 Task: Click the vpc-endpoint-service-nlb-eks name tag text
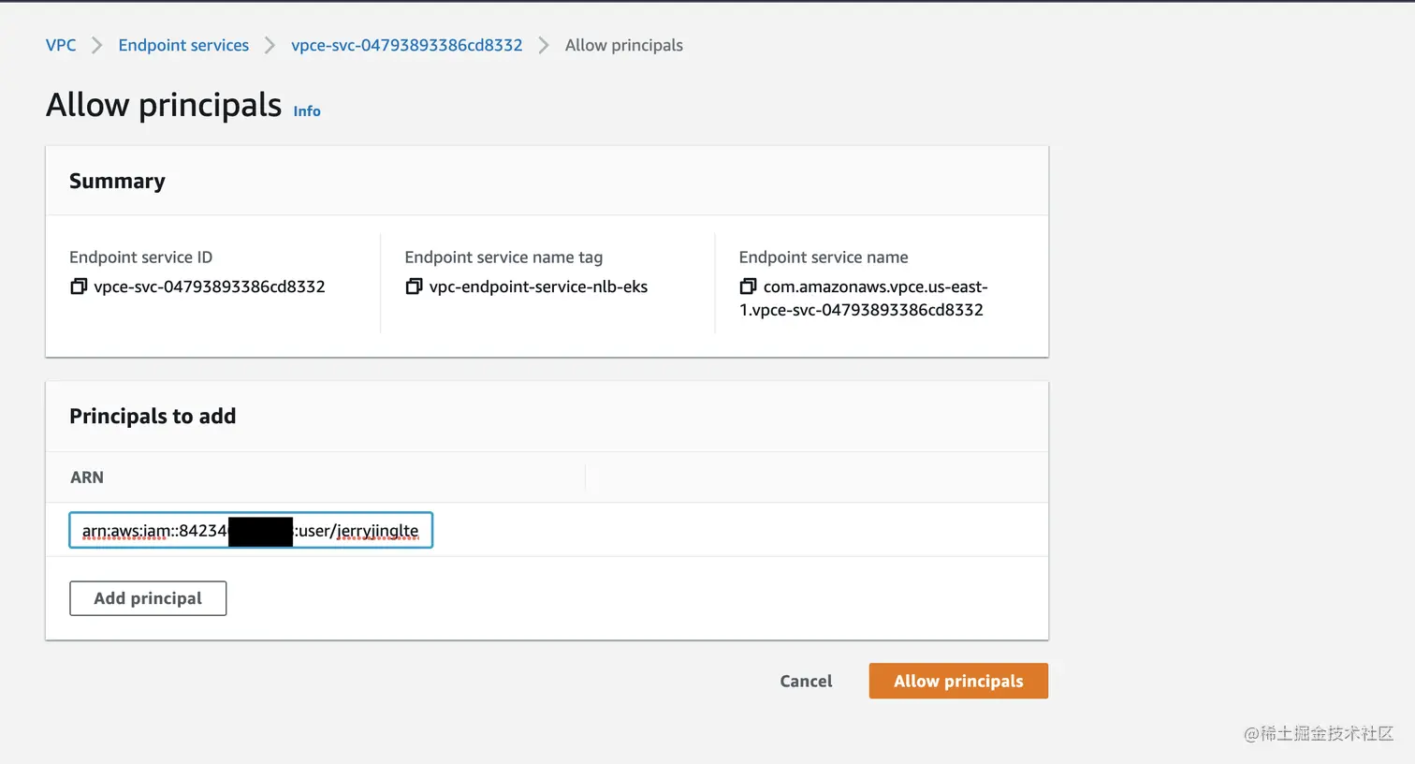click(538, 286)
